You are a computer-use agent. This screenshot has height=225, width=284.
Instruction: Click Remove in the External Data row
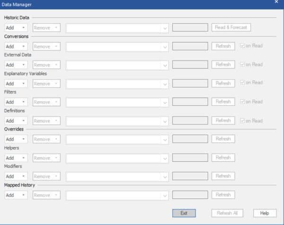46,65
